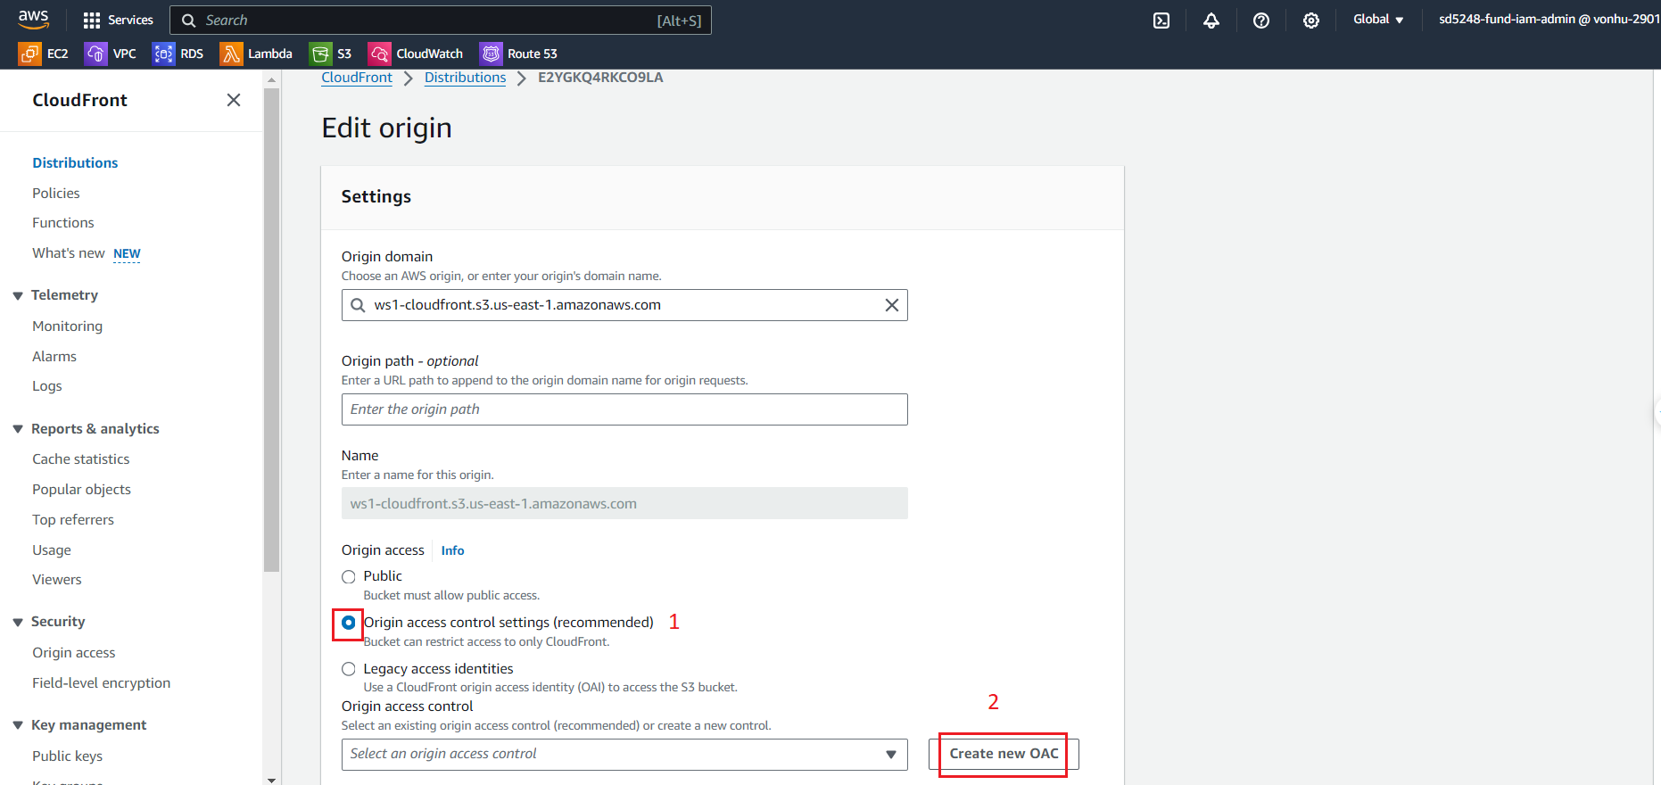This screenshot has height=785, width=1661.
Task: Open Policies in the CloudFront sidebar
Action: coord(56,193)
